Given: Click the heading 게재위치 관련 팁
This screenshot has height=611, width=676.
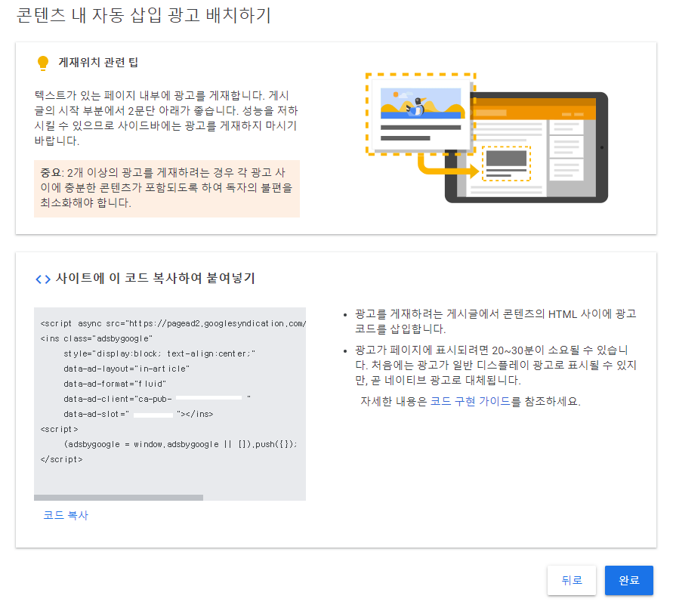Looking at the screenshot, I should (x=98, y=63).
